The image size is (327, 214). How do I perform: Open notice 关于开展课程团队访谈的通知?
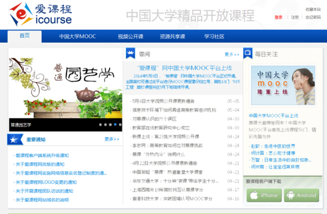tap(45, 191)
